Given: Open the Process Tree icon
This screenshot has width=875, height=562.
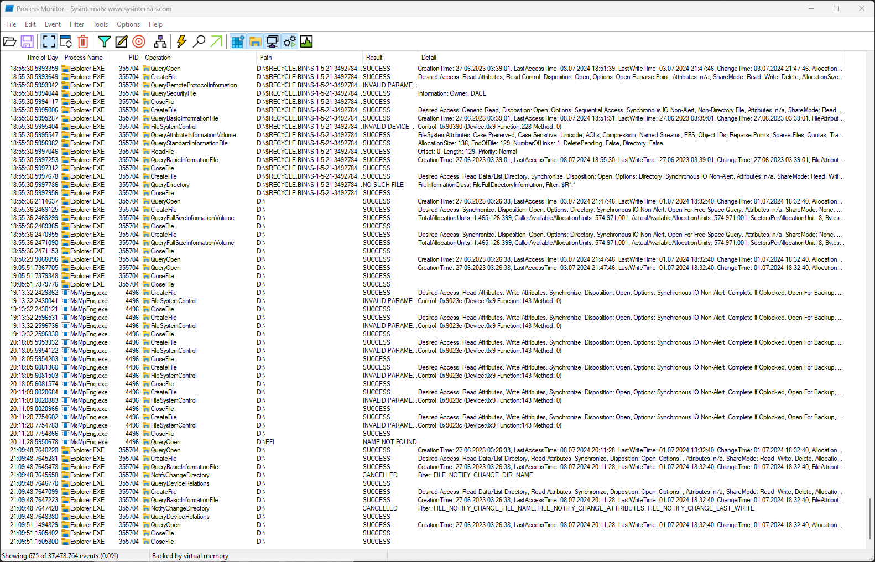Looking at the screenshot, I should pos(160,41).
